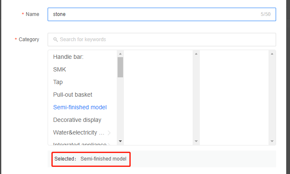Screen dimensions: 290x174
Task: Click the highlighted Semi-finished model category
Action: [x=80, y=107]
